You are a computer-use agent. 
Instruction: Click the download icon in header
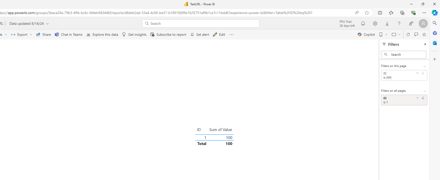coord(387,23)
